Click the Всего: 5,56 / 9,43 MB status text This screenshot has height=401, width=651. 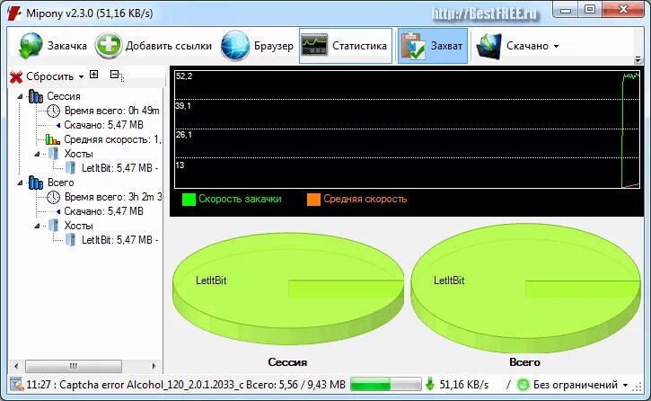pyautogui.click(x=295, y=385)
